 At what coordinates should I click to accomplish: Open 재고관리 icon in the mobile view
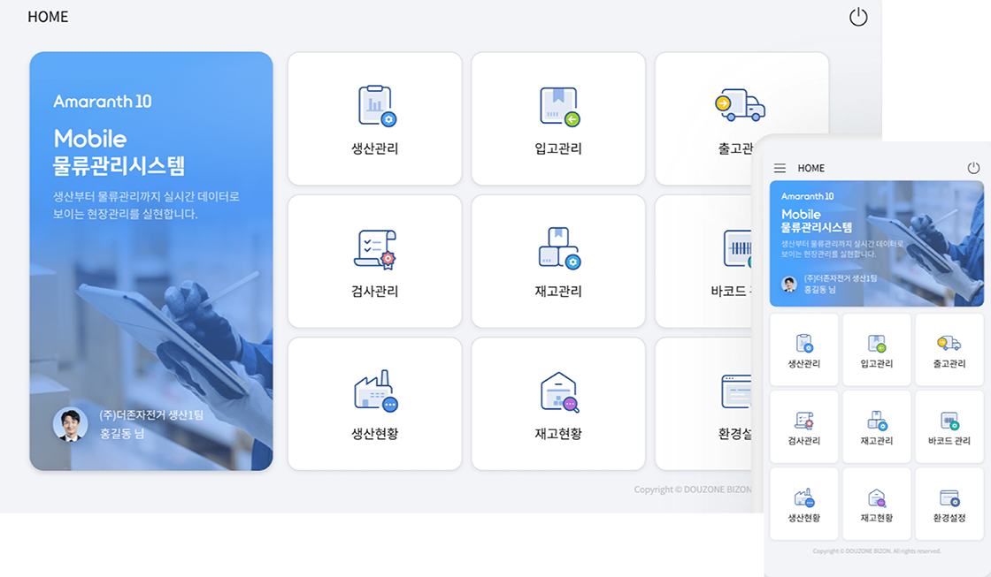(x=877, y=421)
